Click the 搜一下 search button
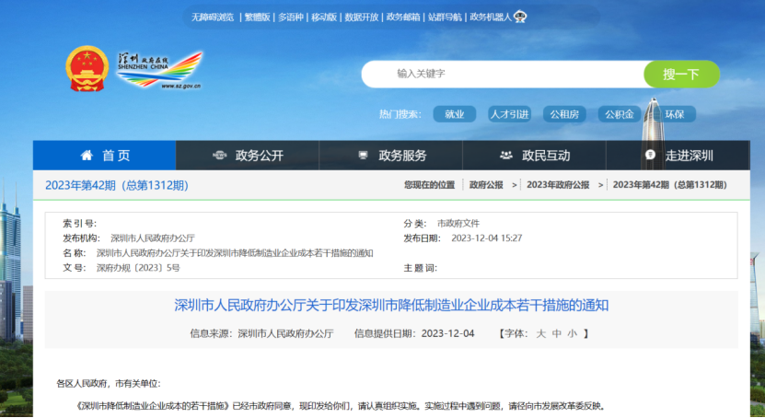Screen dimensions: 765x418 [x=681, y=75]
